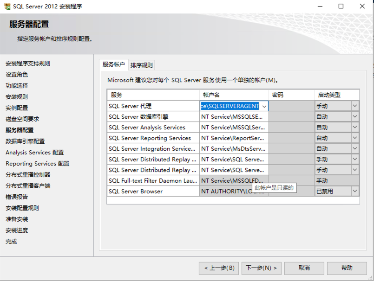Expand startup type dropdown for SQL Server 代理
Screen dimensions: 374x281
tap(355, 106)
